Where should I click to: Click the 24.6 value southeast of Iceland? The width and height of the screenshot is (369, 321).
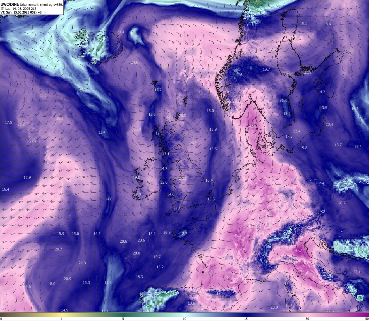(134, 62)
